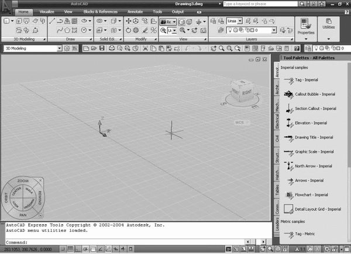
Task: Click the ZOOM wedge on the SteeringWheel
Action: (23, 181)
